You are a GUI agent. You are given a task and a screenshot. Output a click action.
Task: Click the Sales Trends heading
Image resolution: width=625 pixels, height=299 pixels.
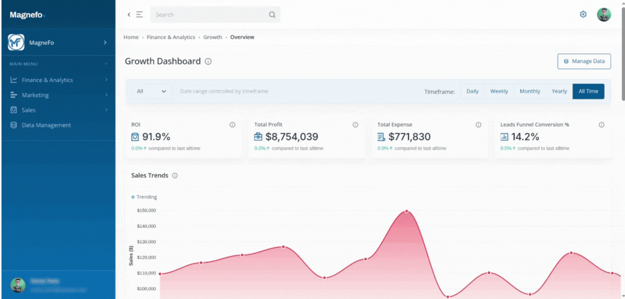150,175
